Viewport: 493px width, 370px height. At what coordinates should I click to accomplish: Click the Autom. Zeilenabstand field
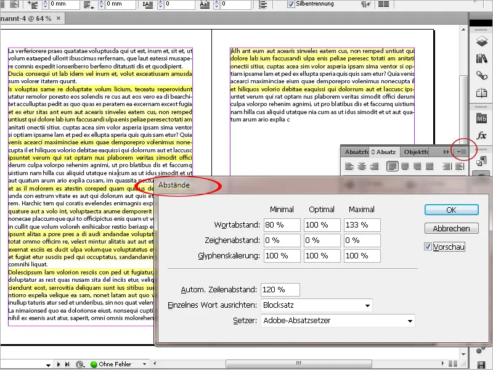point(280,290)
